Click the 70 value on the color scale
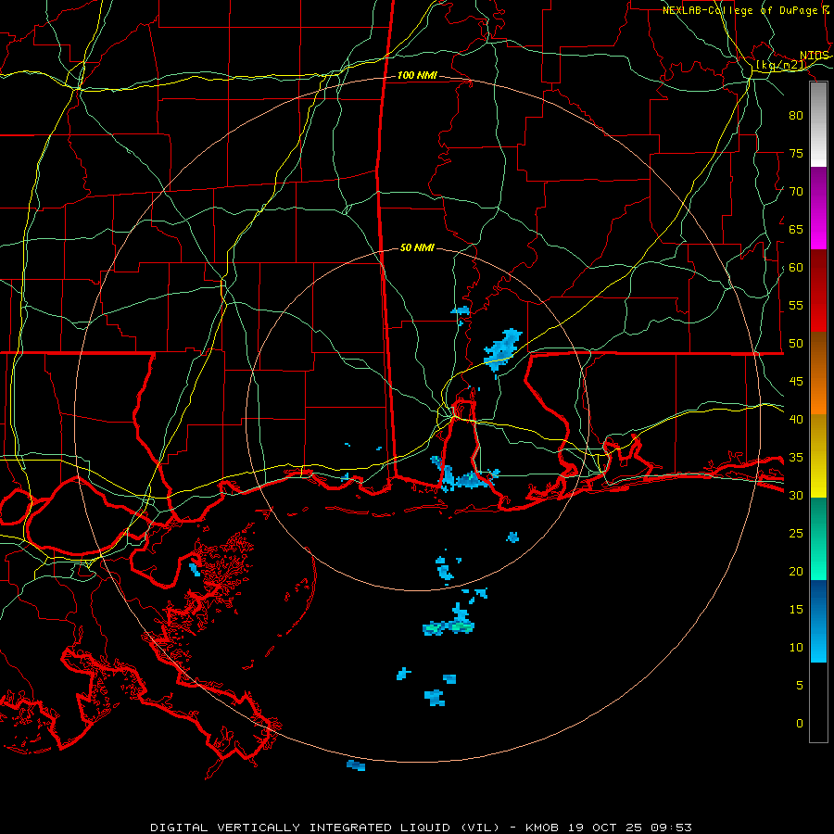Image resolution: width=834 pixels, height=834 pixels. pyautogui.click(x=796, y=192)
